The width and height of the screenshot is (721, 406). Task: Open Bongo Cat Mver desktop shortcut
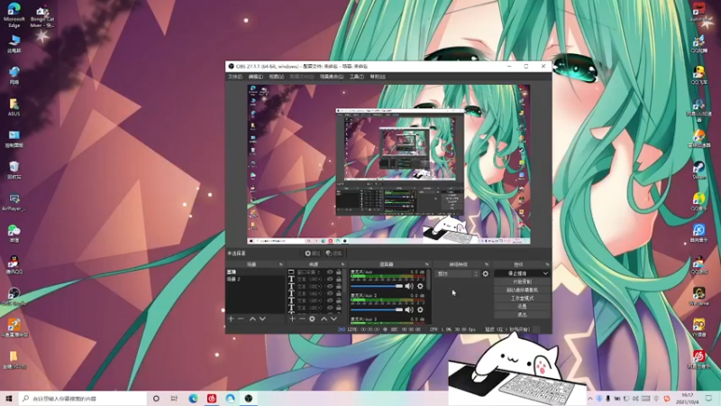(x=41, y=16)
